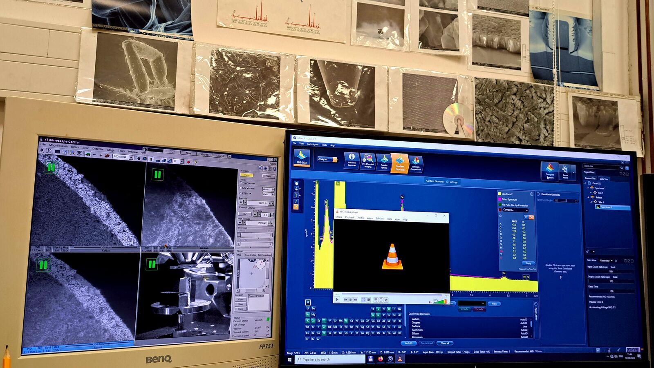Viewport: 654px width, 368px height.
Task: Select the Confirm Elements step
Action: click(400, 163)
